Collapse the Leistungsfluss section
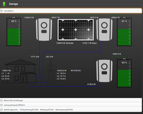 [x=1, y=11]
